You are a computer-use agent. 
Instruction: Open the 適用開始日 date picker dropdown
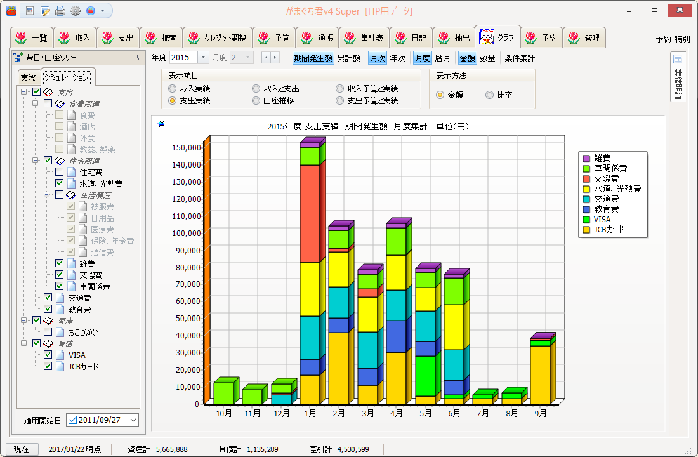[133, 420]
